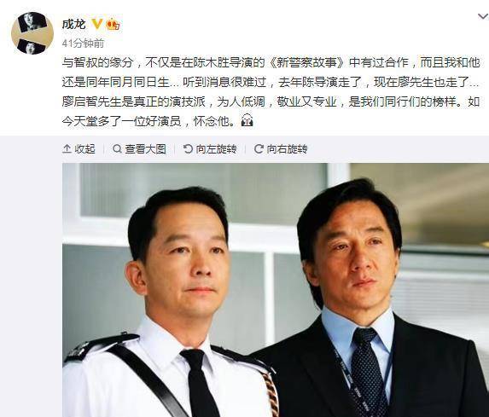Viewport: 489px width, 417px height.
Task: Click the crying emoji in the post
Action: 247,120
